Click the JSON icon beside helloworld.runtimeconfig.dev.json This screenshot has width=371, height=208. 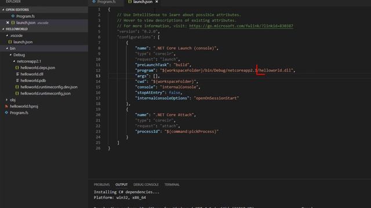[17, 87]
